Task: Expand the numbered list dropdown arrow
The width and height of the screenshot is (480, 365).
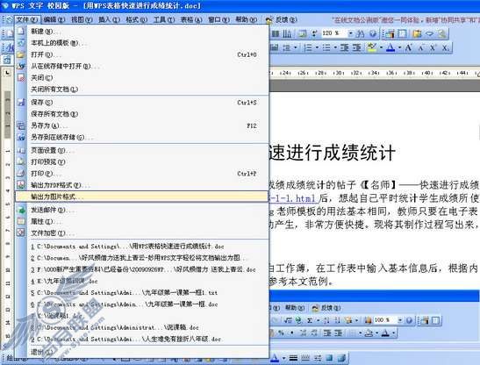Action: pyautogui.click(x=317, y=47)
